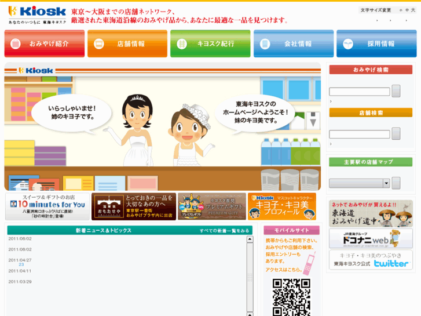Image resolution: width=421 pixels, height=316 pixels.
Task: Submit the おみやげ検索 search button
Action: [x=396, y=91]
